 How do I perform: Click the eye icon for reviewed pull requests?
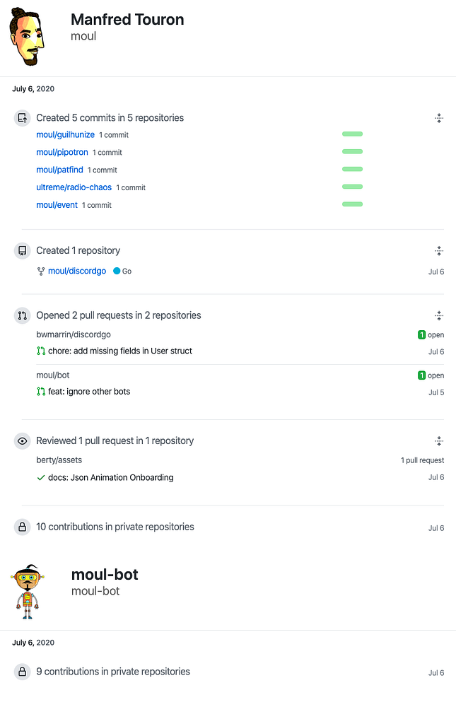click(x=22, y=440)
